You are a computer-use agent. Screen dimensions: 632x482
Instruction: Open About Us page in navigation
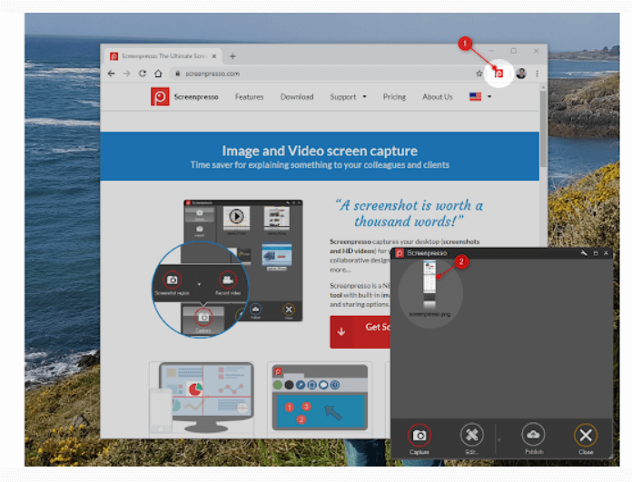pyautogui.click(x=438, y=97)
